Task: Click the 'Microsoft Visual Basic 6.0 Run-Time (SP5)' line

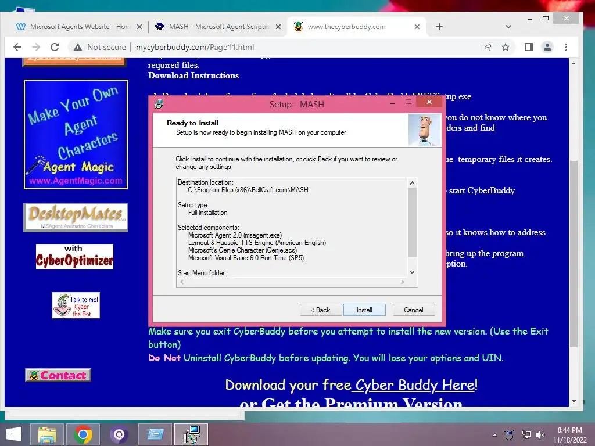Action: pyautogui.click(x=246, y=258)
